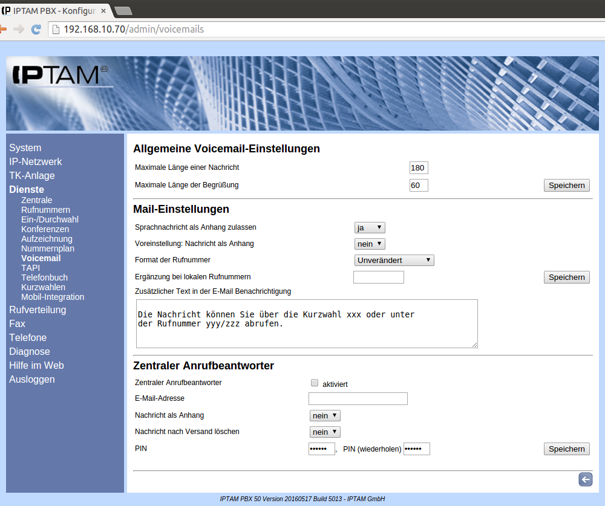Select Telefonbuch in the Dienste submenu
Image resolution: width=605 pixels, height=506 pixels.
[x=44, y=277]
